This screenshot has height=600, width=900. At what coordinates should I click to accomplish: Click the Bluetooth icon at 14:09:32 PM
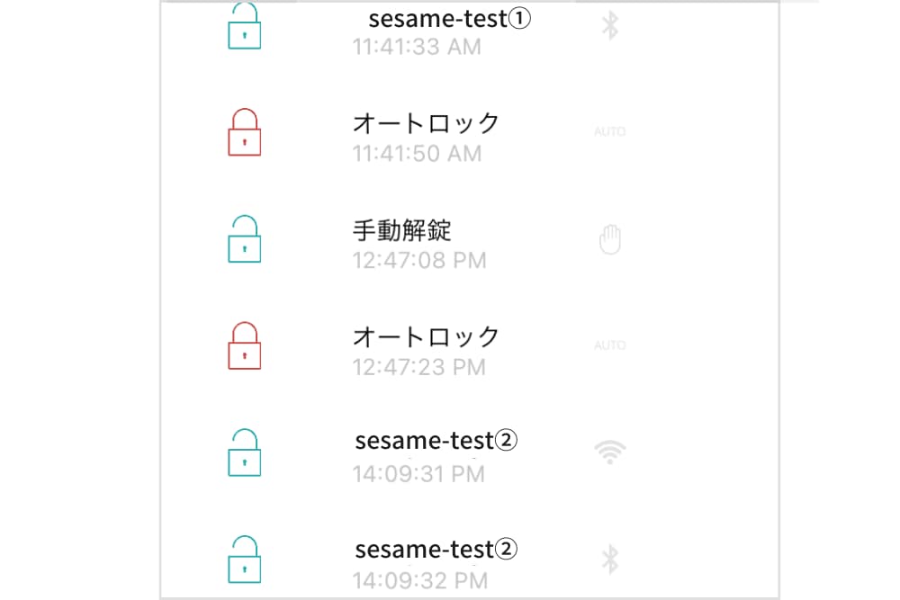[x=610, y=560]
